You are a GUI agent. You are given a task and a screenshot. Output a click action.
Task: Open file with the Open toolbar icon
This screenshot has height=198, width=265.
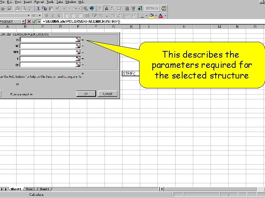tap(3, 8)
